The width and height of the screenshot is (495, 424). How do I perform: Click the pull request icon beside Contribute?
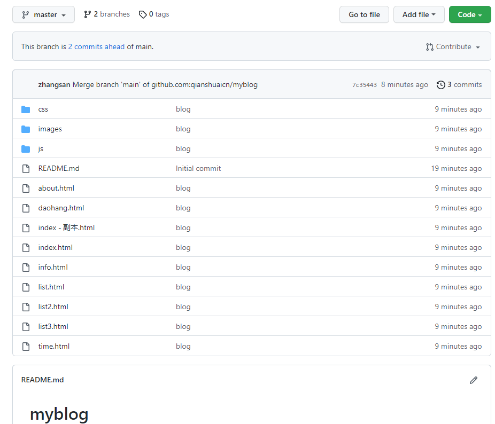pos(429,47)
